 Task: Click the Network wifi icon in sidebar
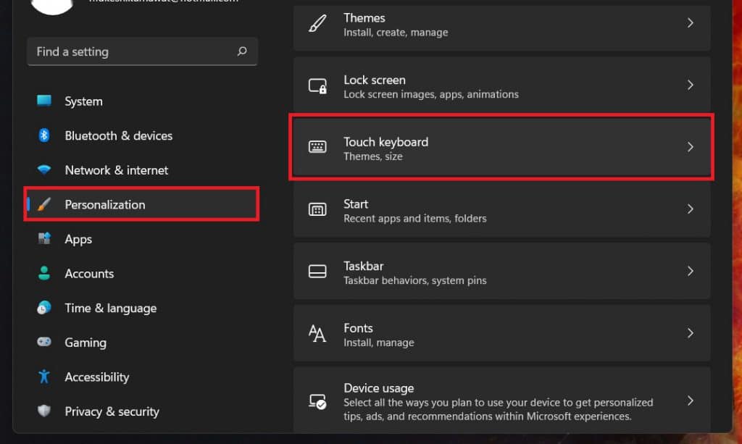coord(44,169)
